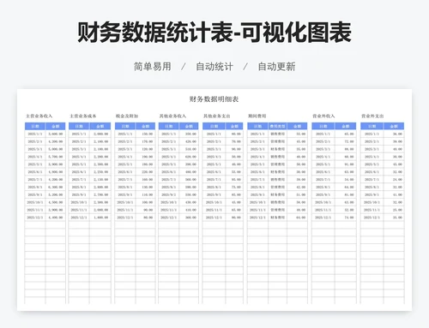Select 2025/10/1 date in 主营业务成本 table

coord(79,202)
